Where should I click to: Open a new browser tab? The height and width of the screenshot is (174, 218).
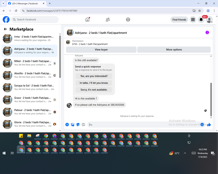pyautogui.click(x=50, y=3)
